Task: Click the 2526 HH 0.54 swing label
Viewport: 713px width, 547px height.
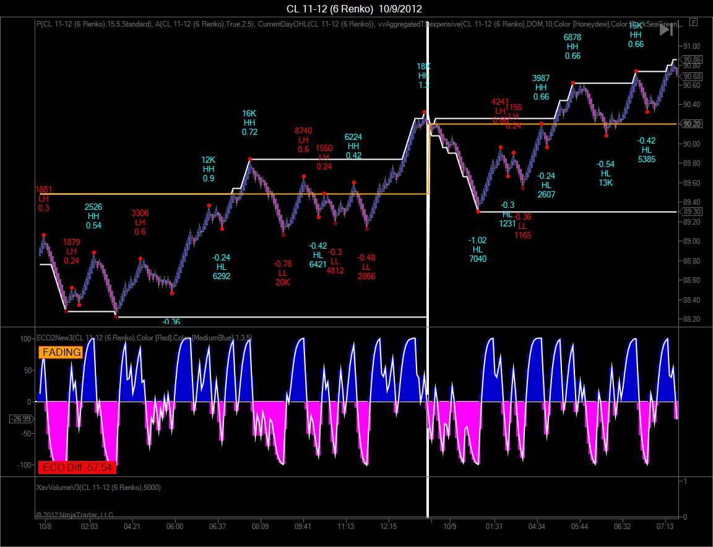Action: [x=93, y=216]
